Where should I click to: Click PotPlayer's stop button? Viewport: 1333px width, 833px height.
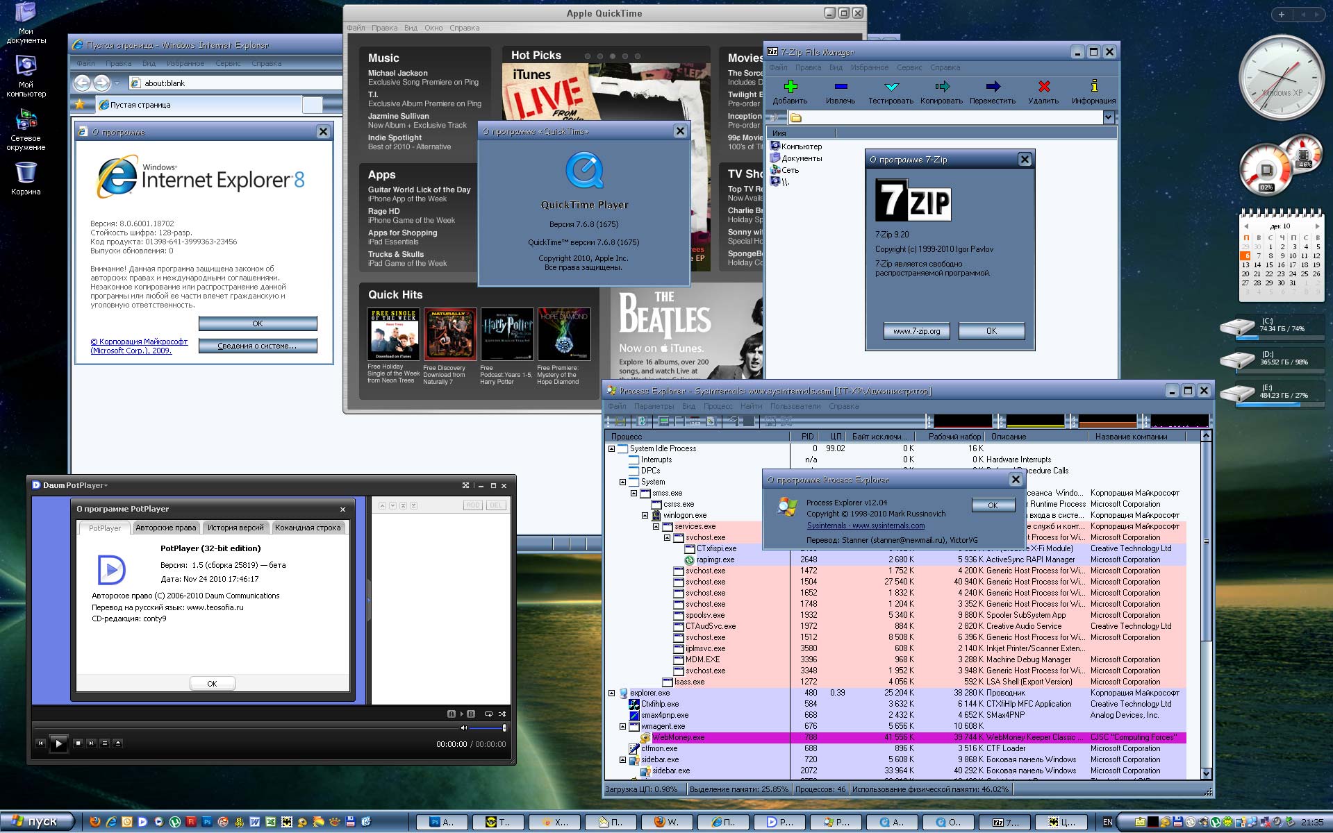tap(78, 743)
